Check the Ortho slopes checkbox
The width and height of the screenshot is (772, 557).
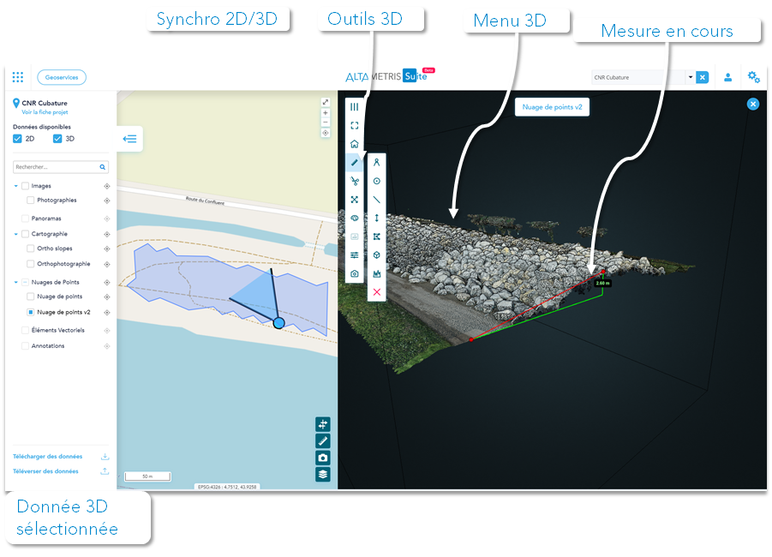[x=31, y=249]
